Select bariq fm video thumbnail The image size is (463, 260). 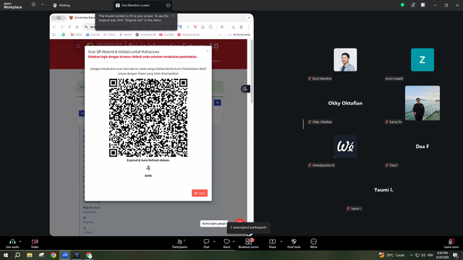[x=422, y=103]
